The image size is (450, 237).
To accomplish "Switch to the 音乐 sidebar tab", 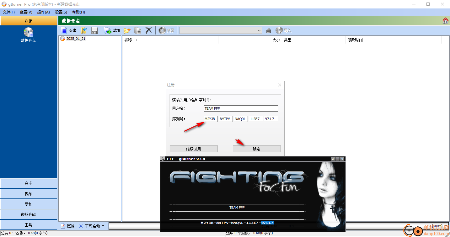I will coord(29,183).
